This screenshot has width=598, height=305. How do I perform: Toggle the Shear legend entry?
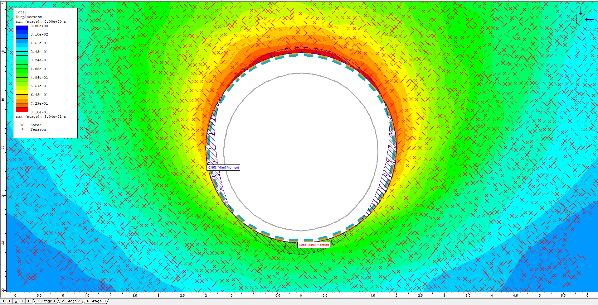click(36, 125)
